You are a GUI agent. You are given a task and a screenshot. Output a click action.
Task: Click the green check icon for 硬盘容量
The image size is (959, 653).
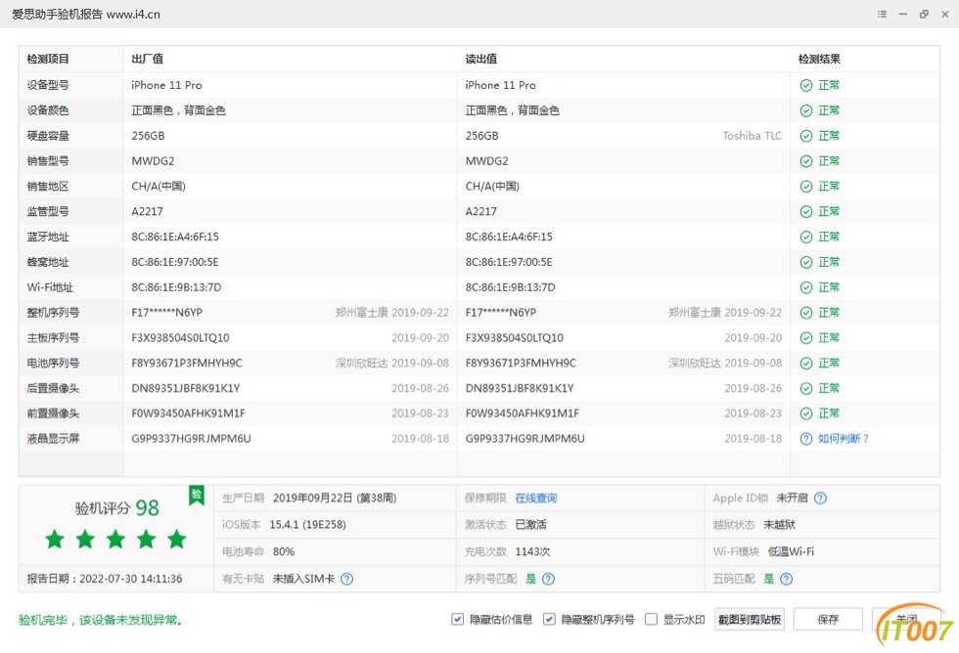806,136
